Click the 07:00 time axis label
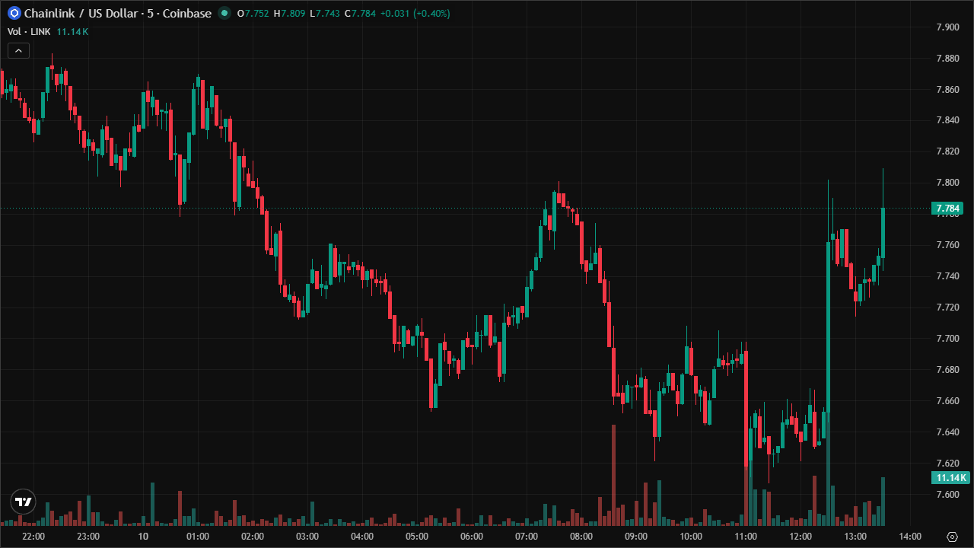This screenshot has height=548, width=974. coord(527,537)
